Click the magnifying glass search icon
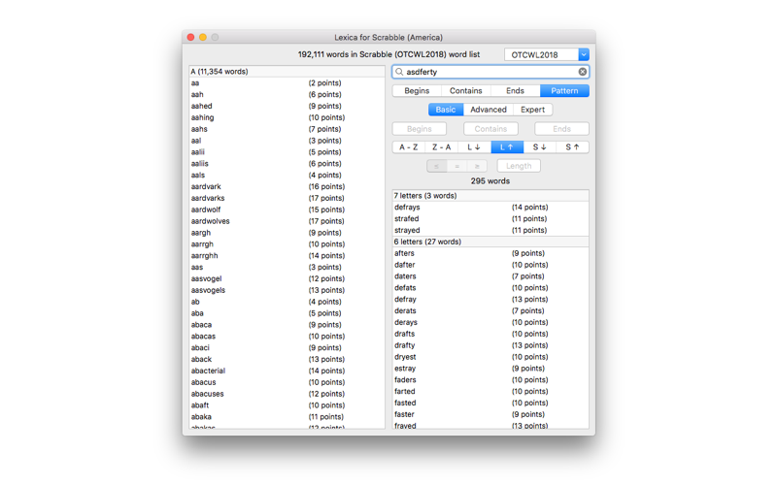Viewport: 777px width, 485px height. (399, 72)
